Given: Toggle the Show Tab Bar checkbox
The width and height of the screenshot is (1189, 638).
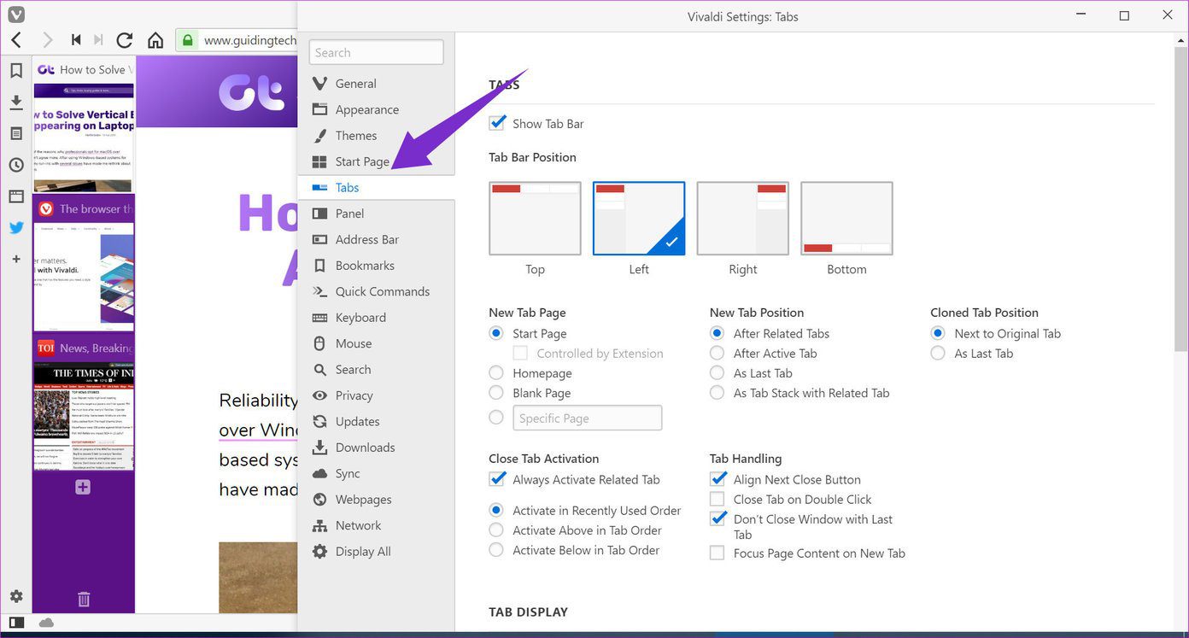Looking at the screenshot, I should [497, 124].
